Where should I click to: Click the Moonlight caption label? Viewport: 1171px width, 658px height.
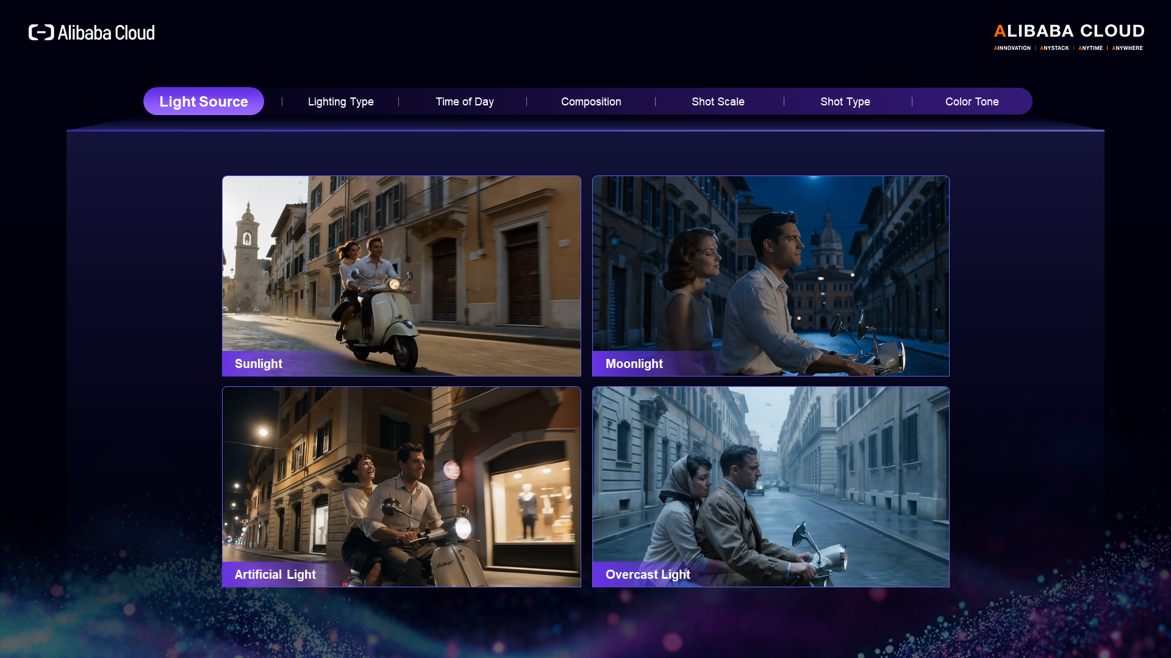[634, 364]
